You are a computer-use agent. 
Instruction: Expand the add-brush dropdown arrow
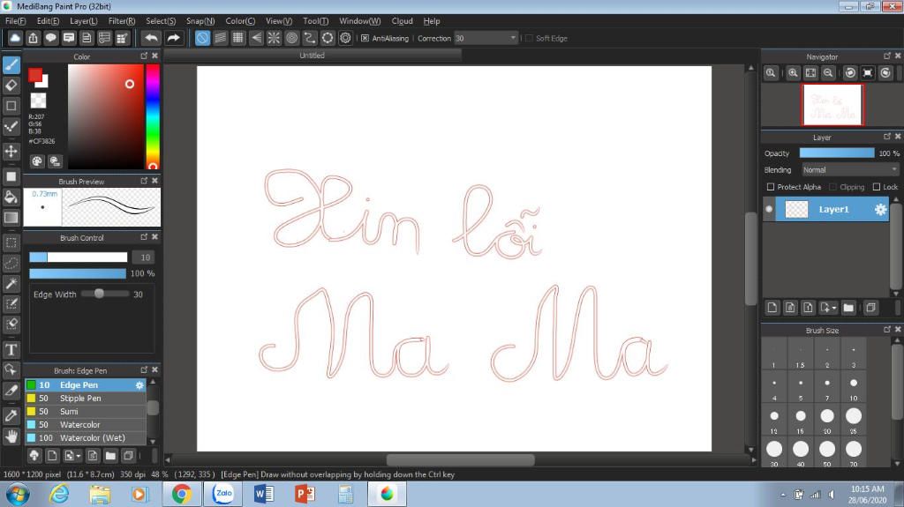point(79,457)
